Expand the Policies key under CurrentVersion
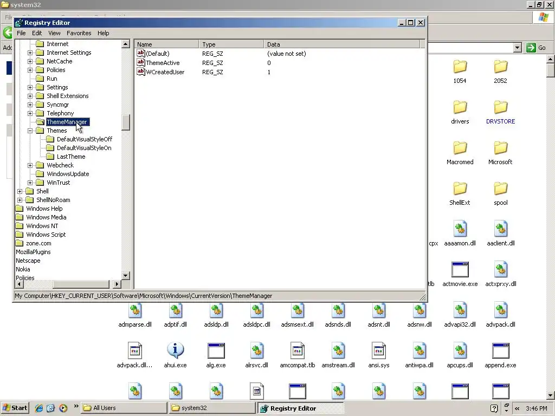The image size is (555, 416). 30,70
